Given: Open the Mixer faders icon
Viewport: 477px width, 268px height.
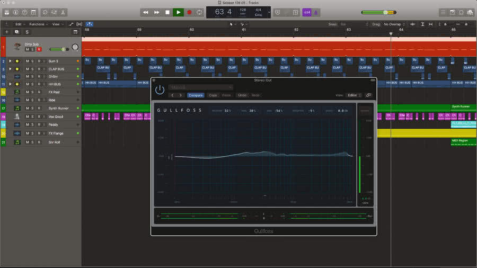Looking at the screenshot, I should click(x=54, y=13).
